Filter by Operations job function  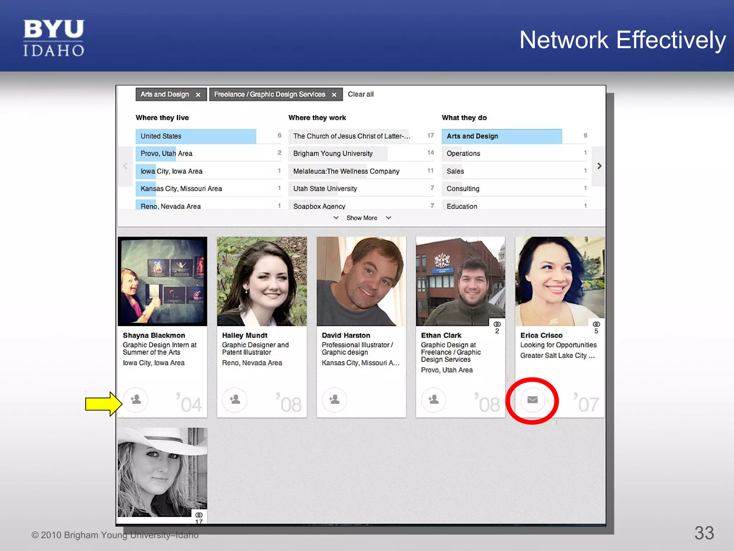tap(515, 154)
